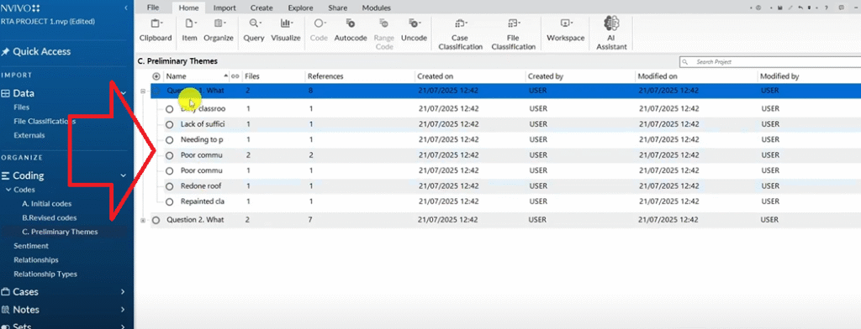Open the Clipboard ribbon group

(x=156, y=30)
